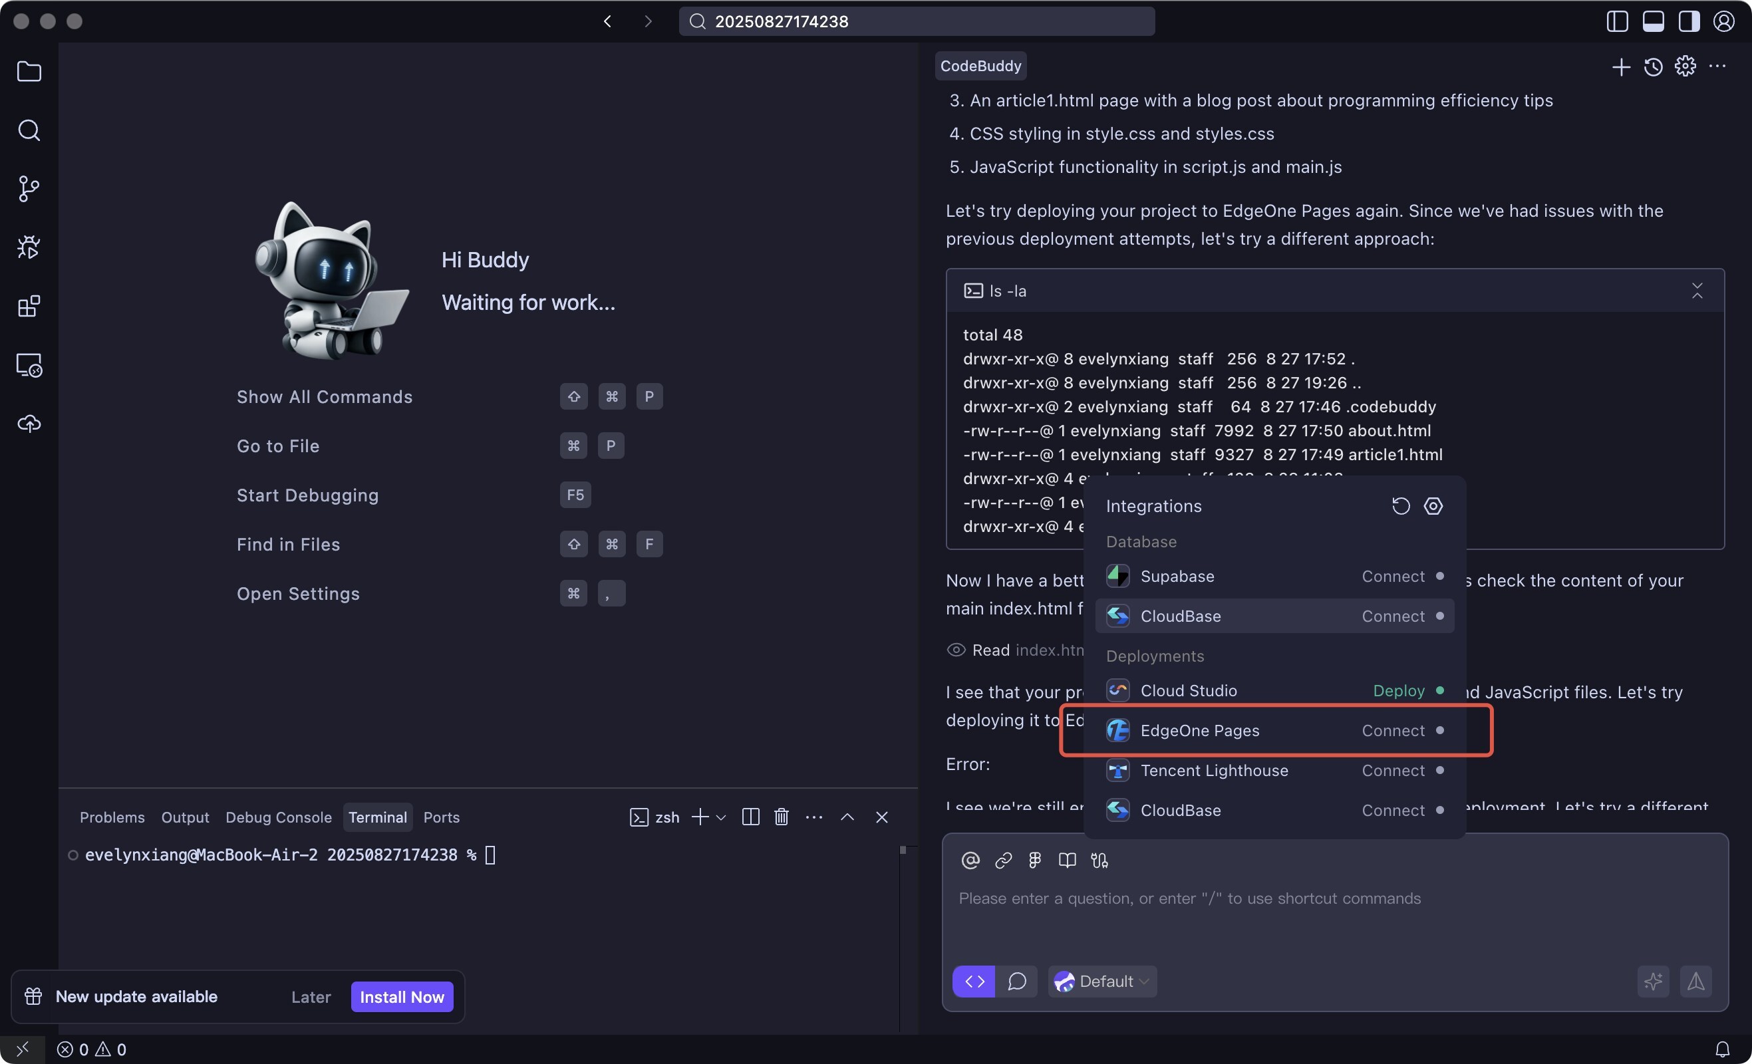Open the Run and Debug sidebar icon
This screenshot has width=1752, height=1064.
click(x=29, y=247)
